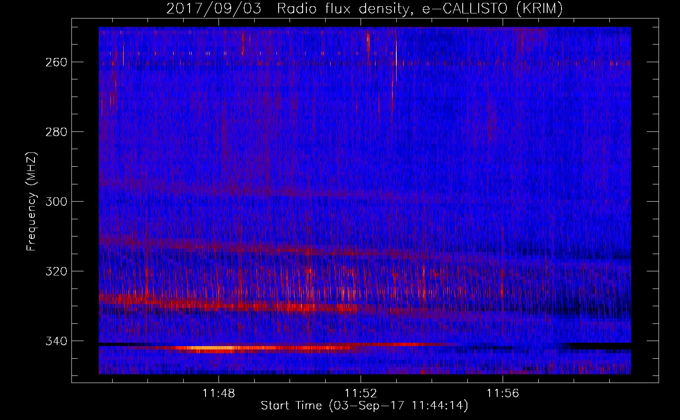680x420 pixels.
Task: Click the 11:52 time tick label
Action: 361,394
